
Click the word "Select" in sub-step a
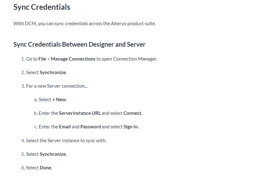(45, 100)
